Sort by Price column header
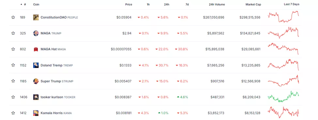This screenshot has height=120, width=318. click(129, 5)
